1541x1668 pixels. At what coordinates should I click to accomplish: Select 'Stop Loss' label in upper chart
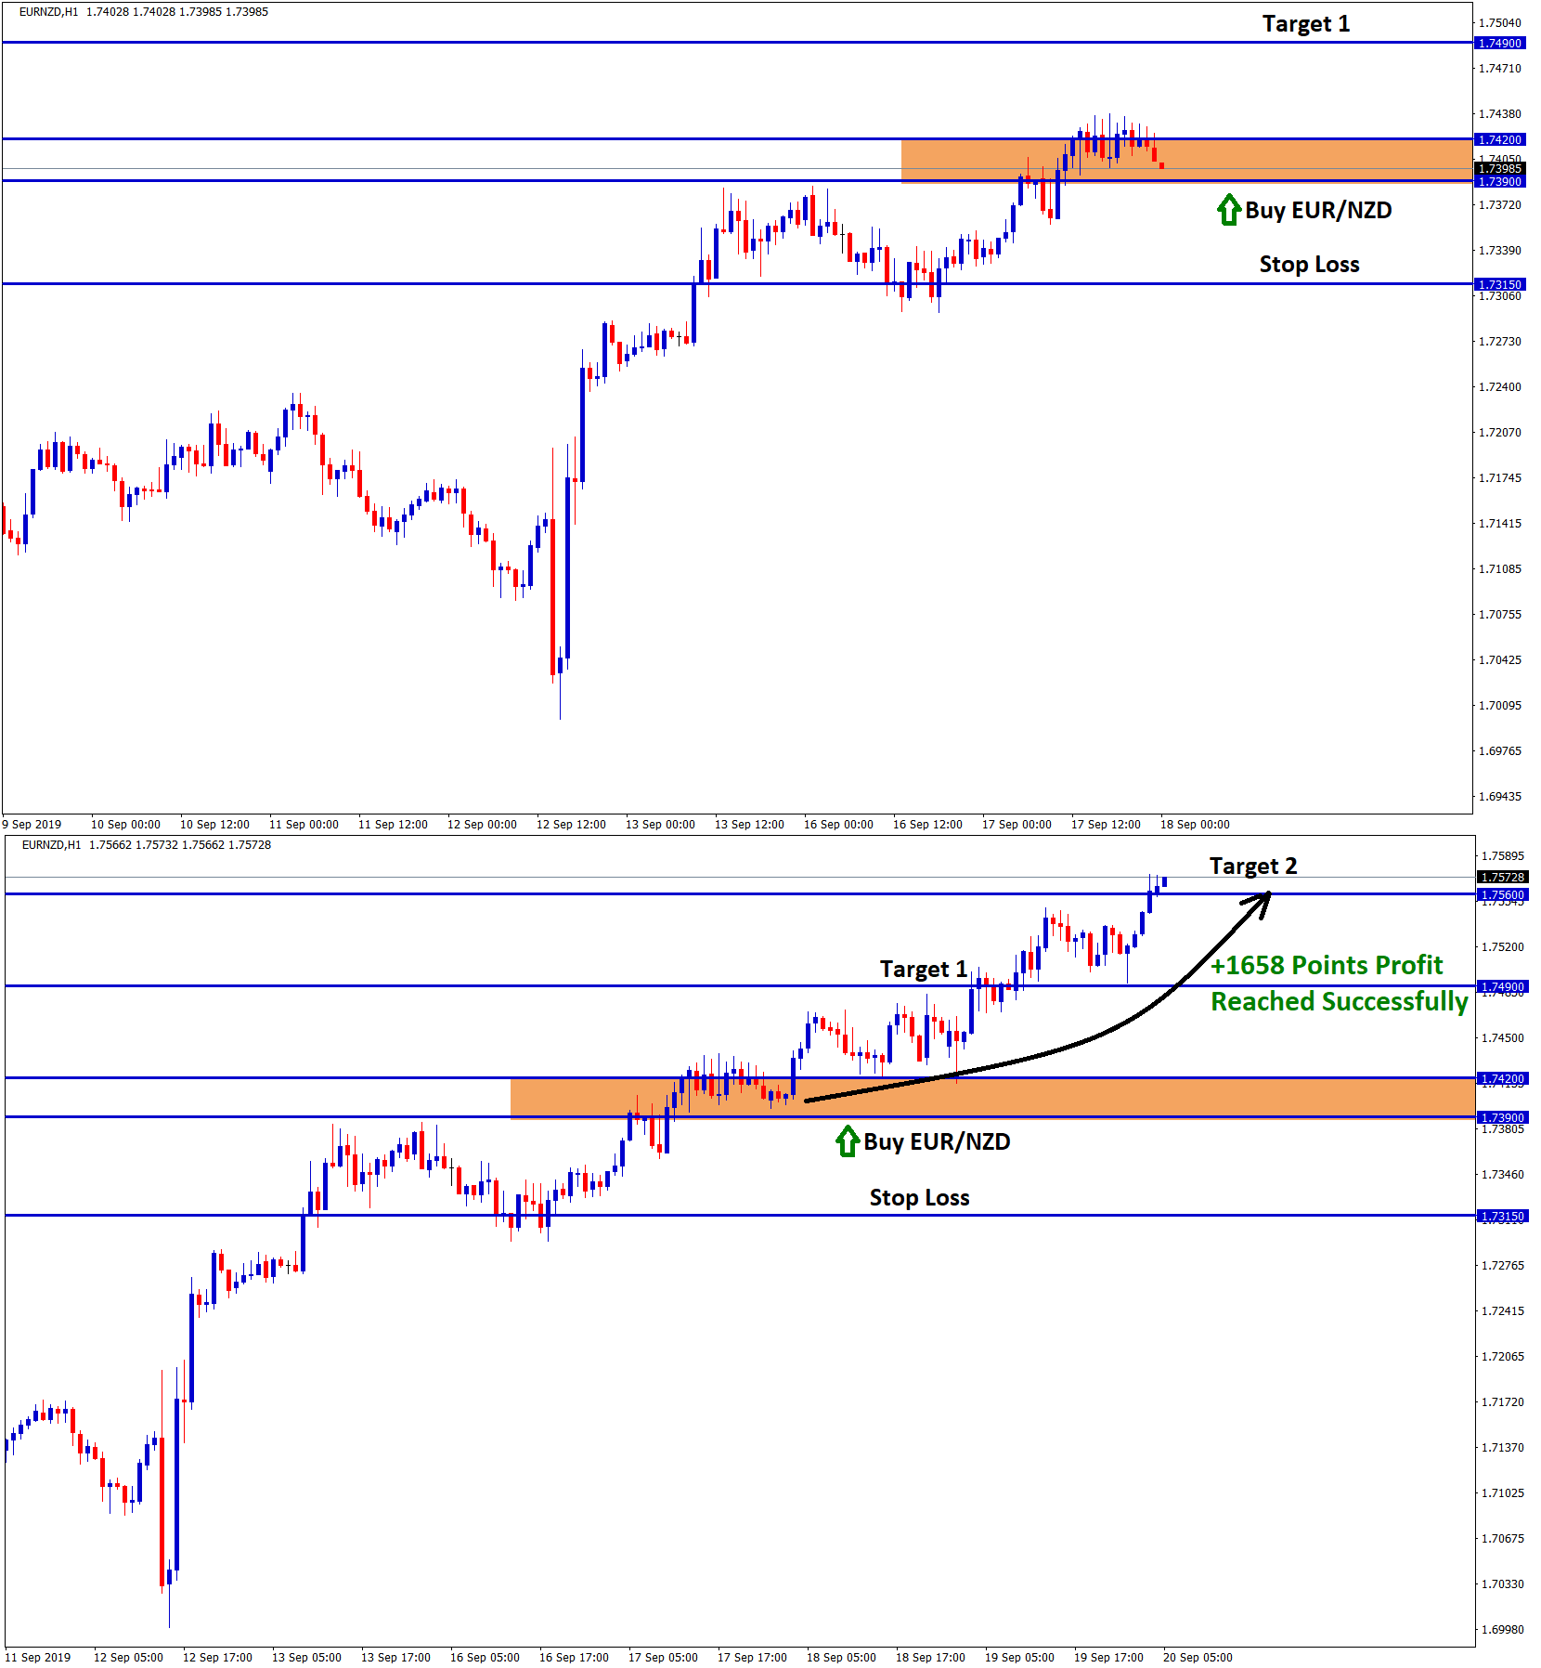click(x=1309, y=264)
